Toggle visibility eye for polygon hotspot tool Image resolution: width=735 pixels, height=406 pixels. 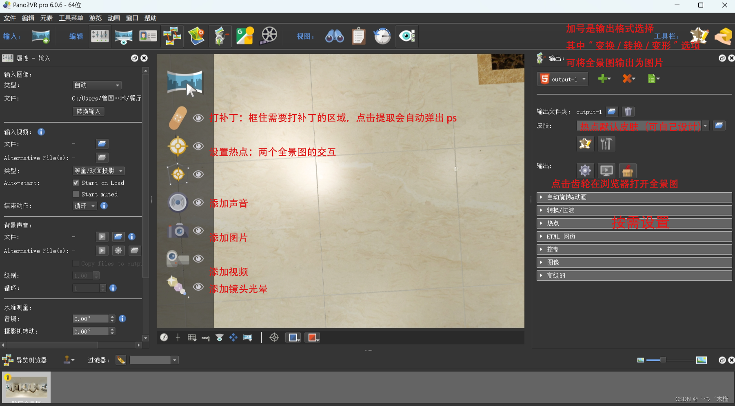198,174
